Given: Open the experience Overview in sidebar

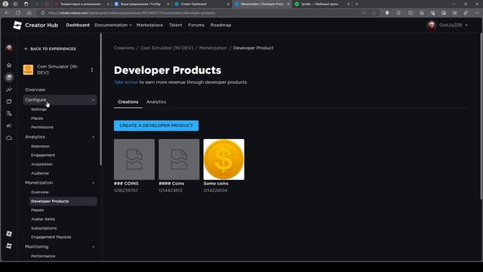Looking at the screenshot, I should [35, 90].
